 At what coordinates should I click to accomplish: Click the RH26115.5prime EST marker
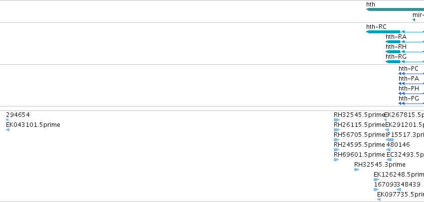[337, 130]
